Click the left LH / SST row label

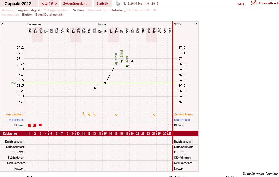tap(19, 152)
